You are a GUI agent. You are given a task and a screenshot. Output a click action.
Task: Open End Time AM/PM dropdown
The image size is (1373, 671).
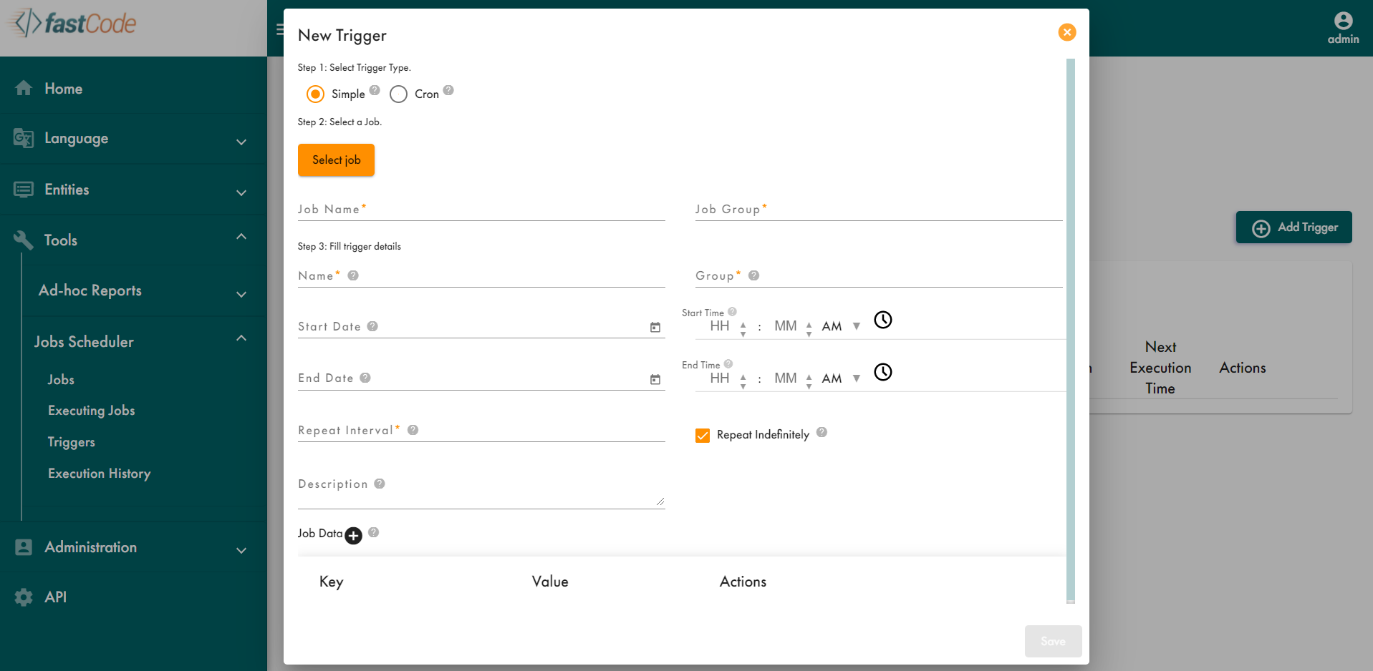(841, 378)
